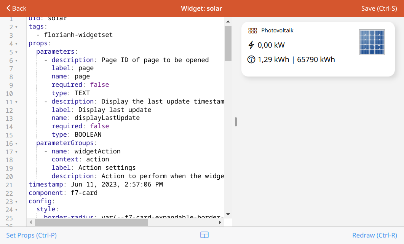Click the 1,29 kWh energy reading
404x244 pixels.
[x=273, y=59]
